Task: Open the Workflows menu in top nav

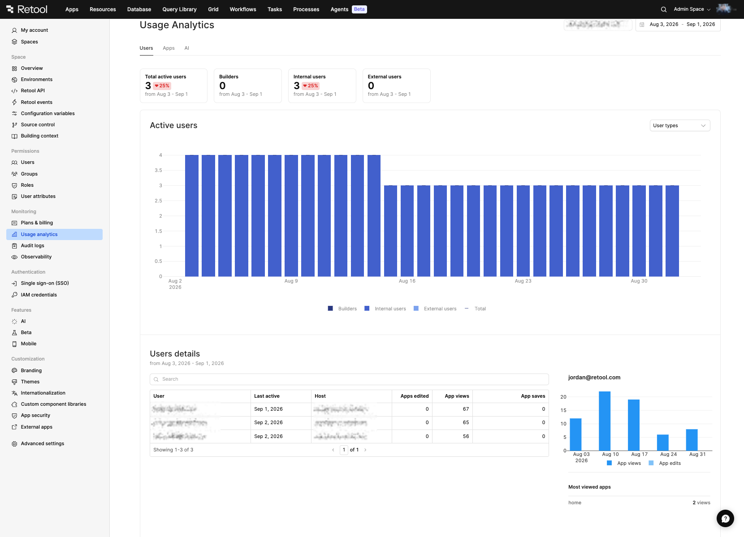Action: pyautogui.click(x=243, y=9)
